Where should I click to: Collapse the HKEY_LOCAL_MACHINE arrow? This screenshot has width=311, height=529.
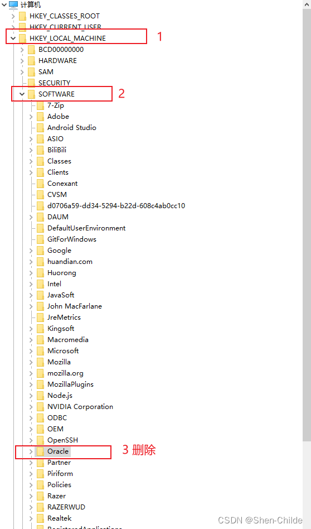tap(13, 39)
